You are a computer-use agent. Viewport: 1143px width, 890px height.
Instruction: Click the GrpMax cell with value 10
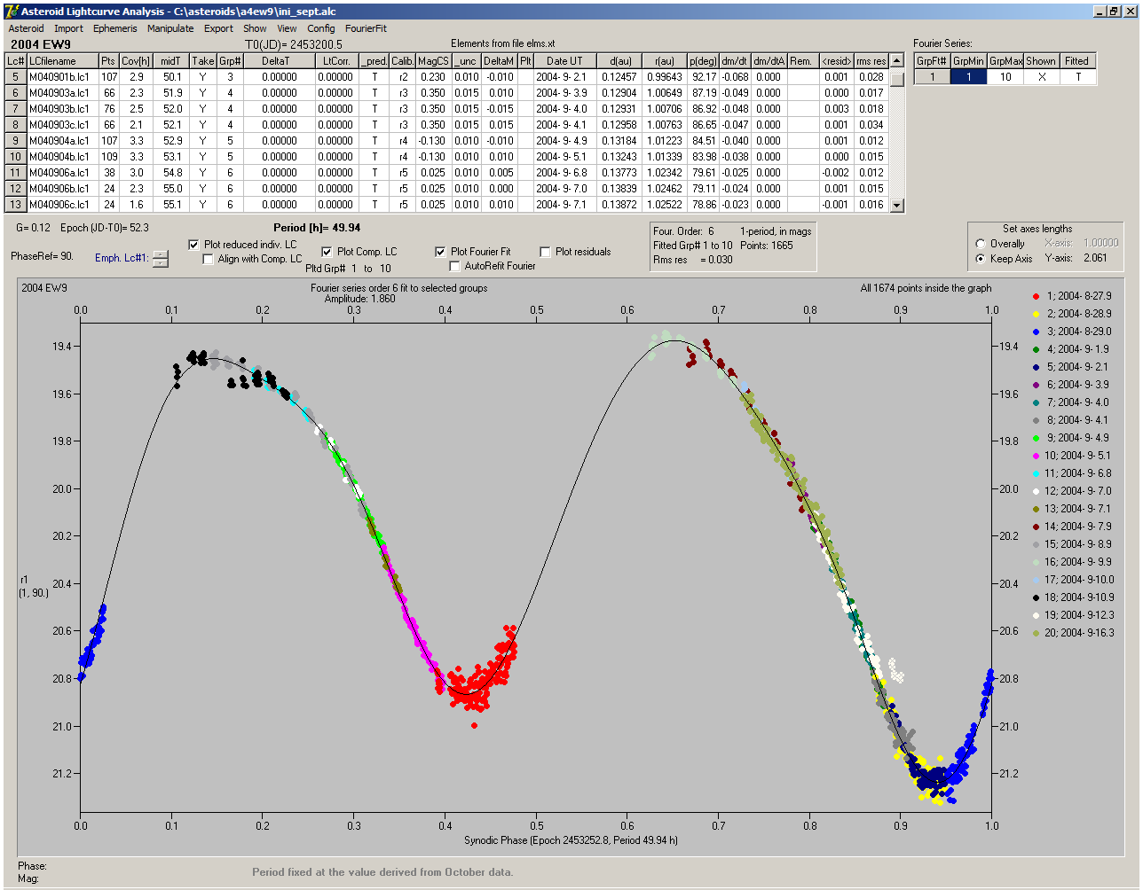point(1005,77)
